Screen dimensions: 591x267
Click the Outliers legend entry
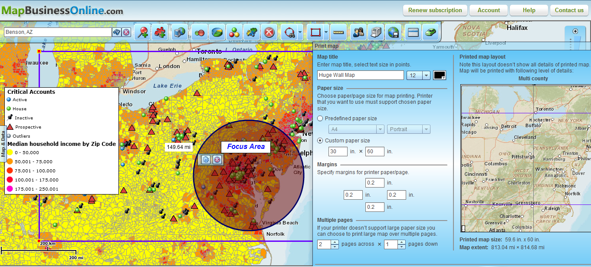19,136
